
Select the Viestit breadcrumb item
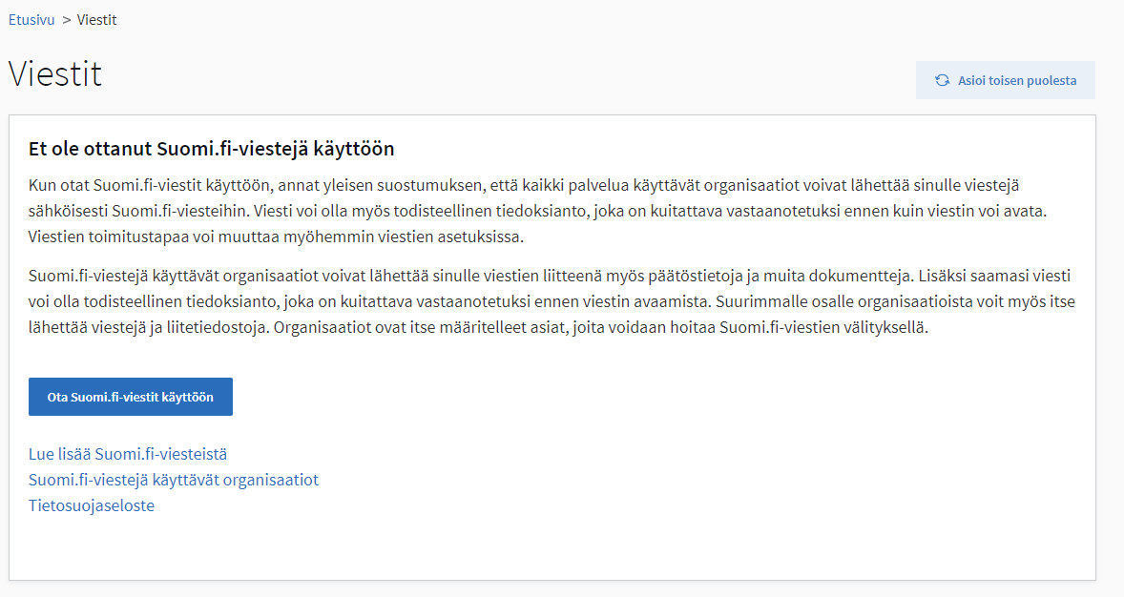pos(96,20)
